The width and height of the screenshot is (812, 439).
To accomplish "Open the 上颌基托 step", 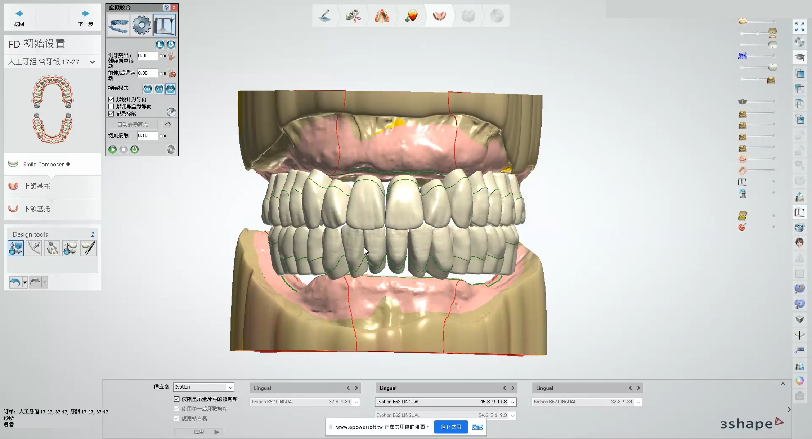I will 37,186.
